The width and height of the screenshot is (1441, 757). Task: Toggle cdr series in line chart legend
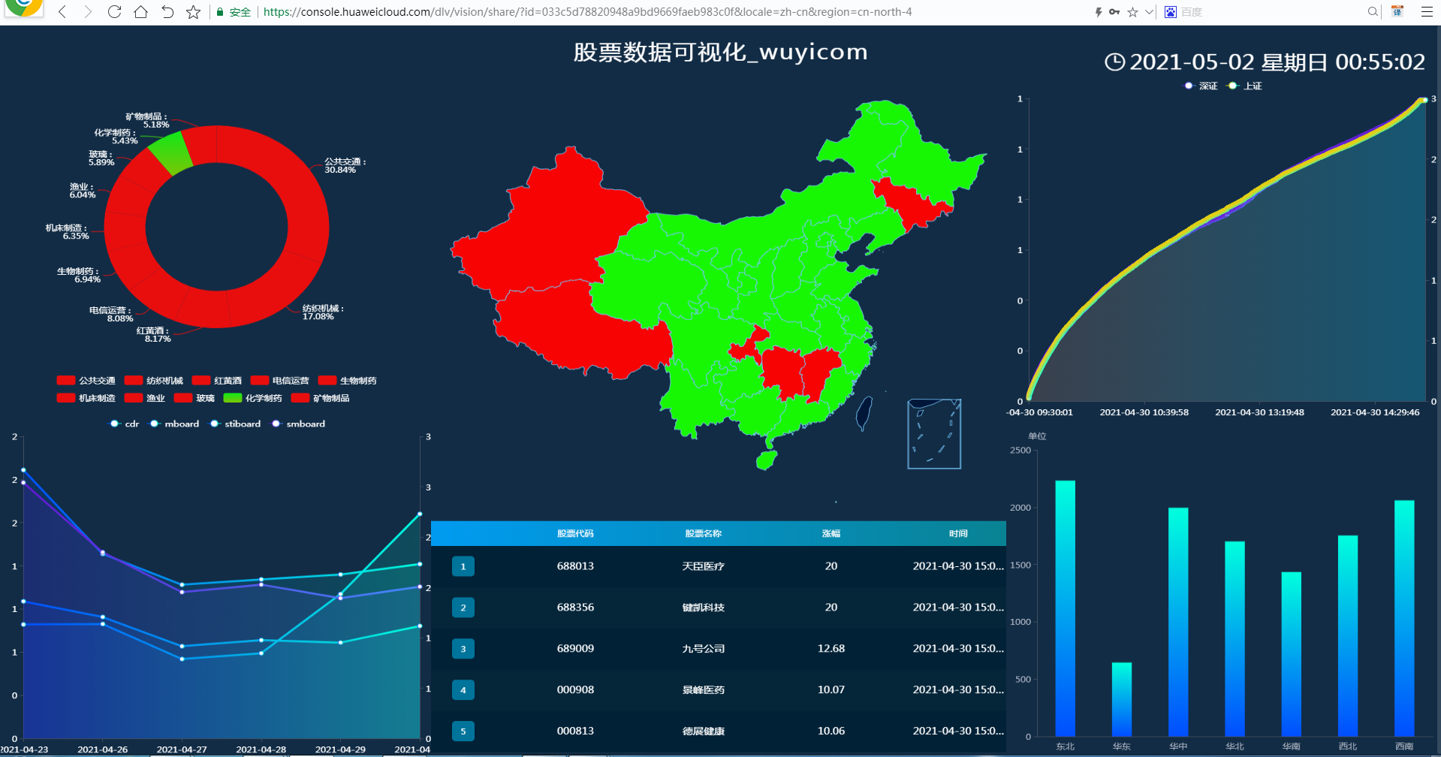(x=124, y=424)
